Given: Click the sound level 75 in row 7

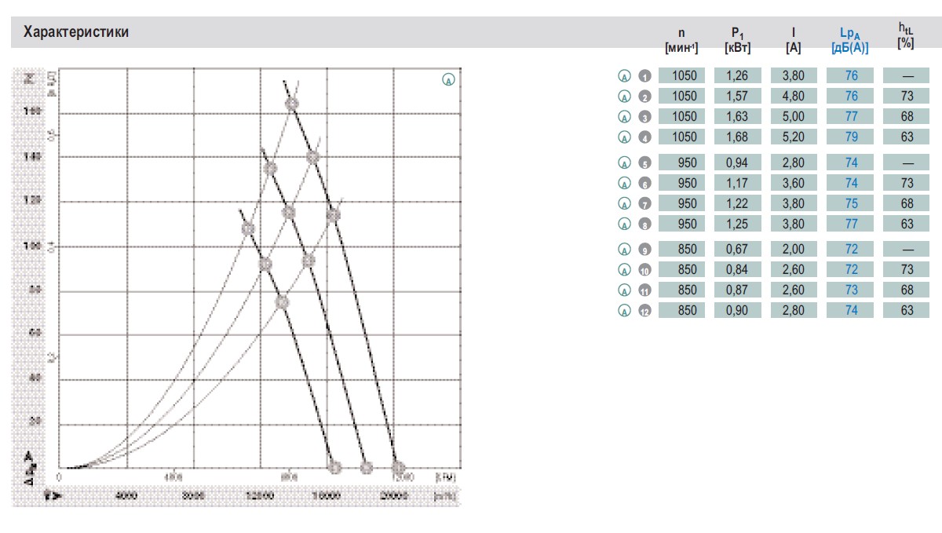Looking at the screenshot, I should (850, 204).
